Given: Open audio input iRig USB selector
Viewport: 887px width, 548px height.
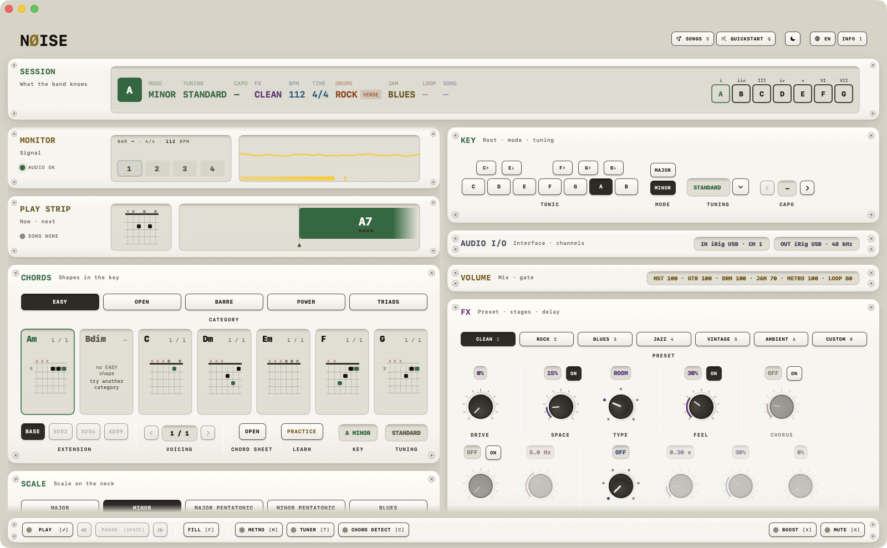Looking at the screenshot, I should 732,244.
